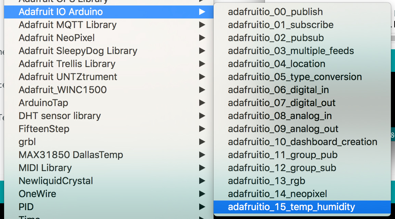
Task: Select the PID library entry
Action: [x=26, y=207]
